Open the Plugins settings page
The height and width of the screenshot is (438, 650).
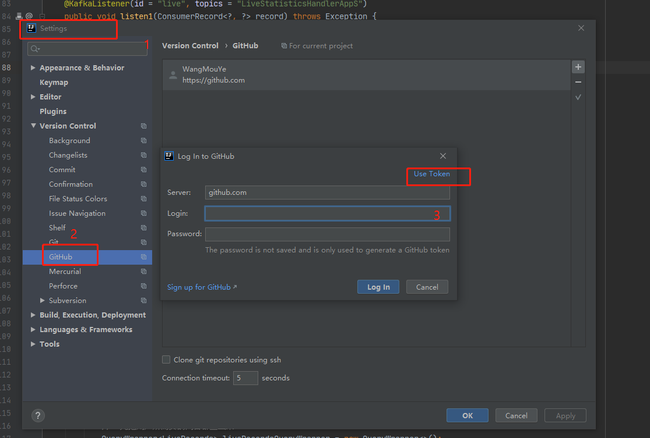[x=53, y=111]
